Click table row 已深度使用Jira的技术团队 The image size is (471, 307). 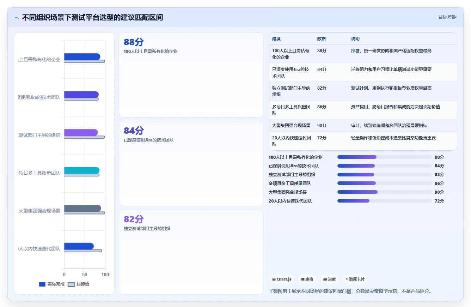(363, 72)
